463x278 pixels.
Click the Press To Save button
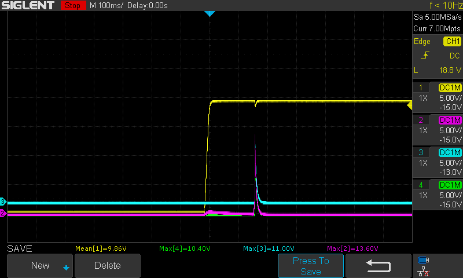pos(311,266)
